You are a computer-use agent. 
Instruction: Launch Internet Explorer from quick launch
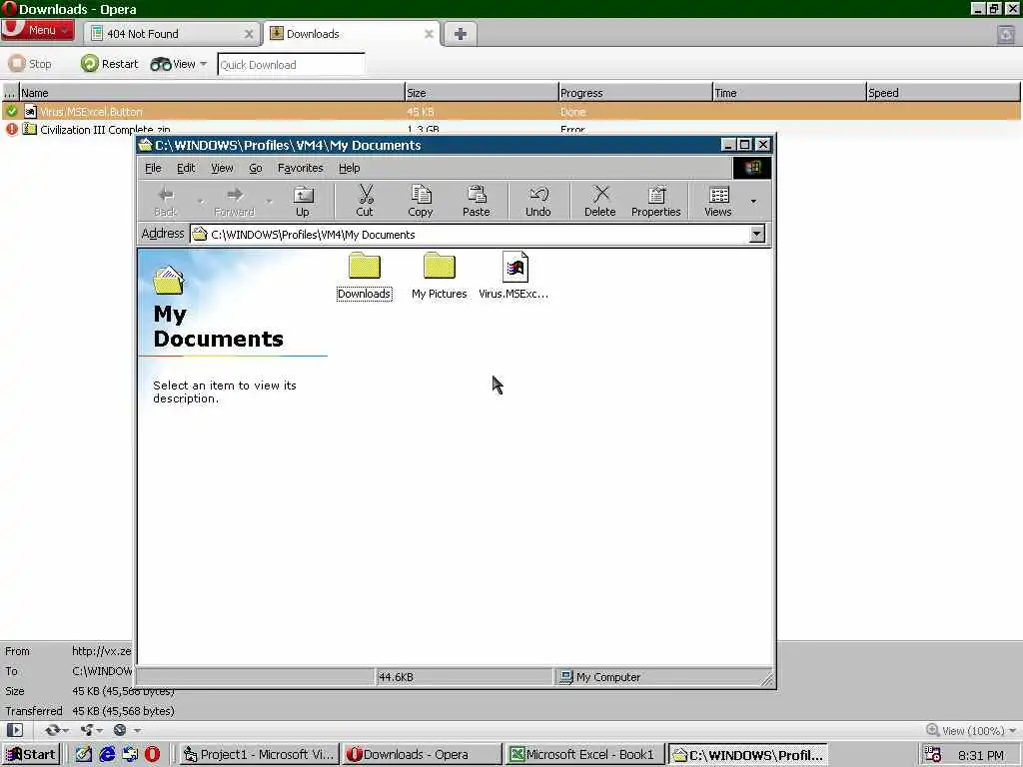[x=107, y=755]
